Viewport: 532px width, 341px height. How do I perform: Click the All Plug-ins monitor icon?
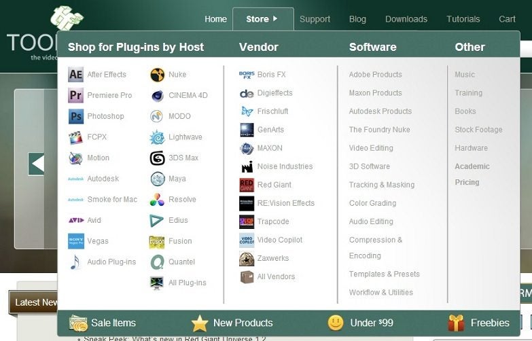(x=157, y=283)
